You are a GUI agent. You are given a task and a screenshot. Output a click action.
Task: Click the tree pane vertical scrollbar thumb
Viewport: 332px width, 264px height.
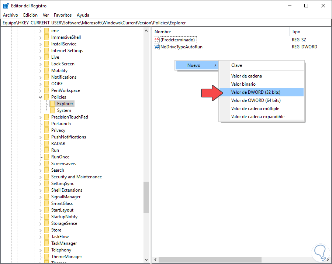146,197
